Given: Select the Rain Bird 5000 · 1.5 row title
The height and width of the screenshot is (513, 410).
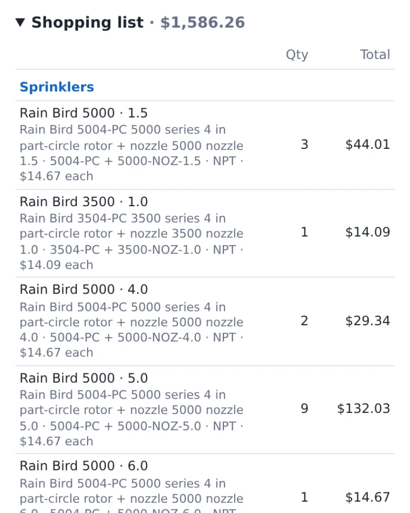Looking at the screenshot, I should (x=84, y=113).
